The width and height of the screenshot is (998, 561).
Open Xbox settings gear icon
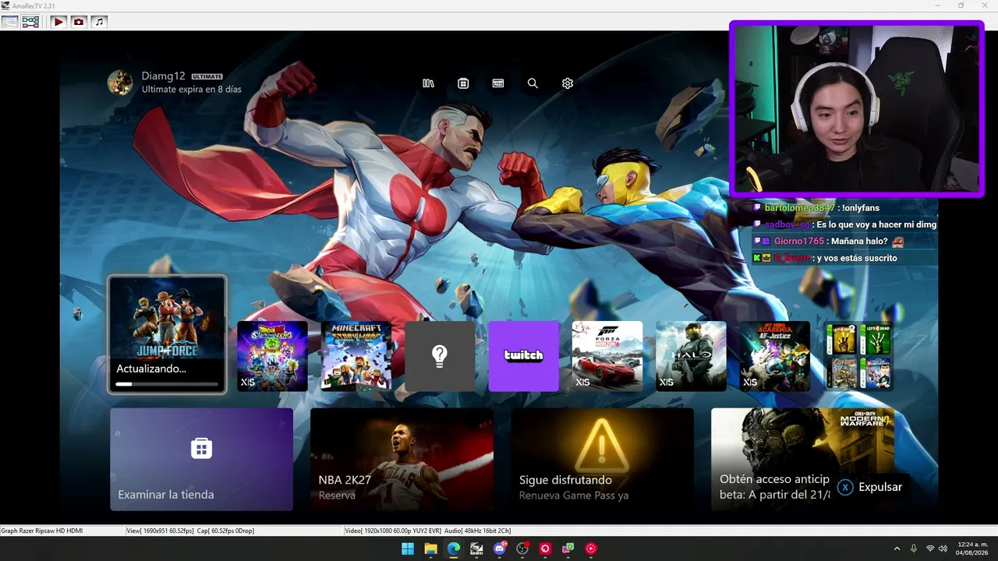[x=568, y=83]
